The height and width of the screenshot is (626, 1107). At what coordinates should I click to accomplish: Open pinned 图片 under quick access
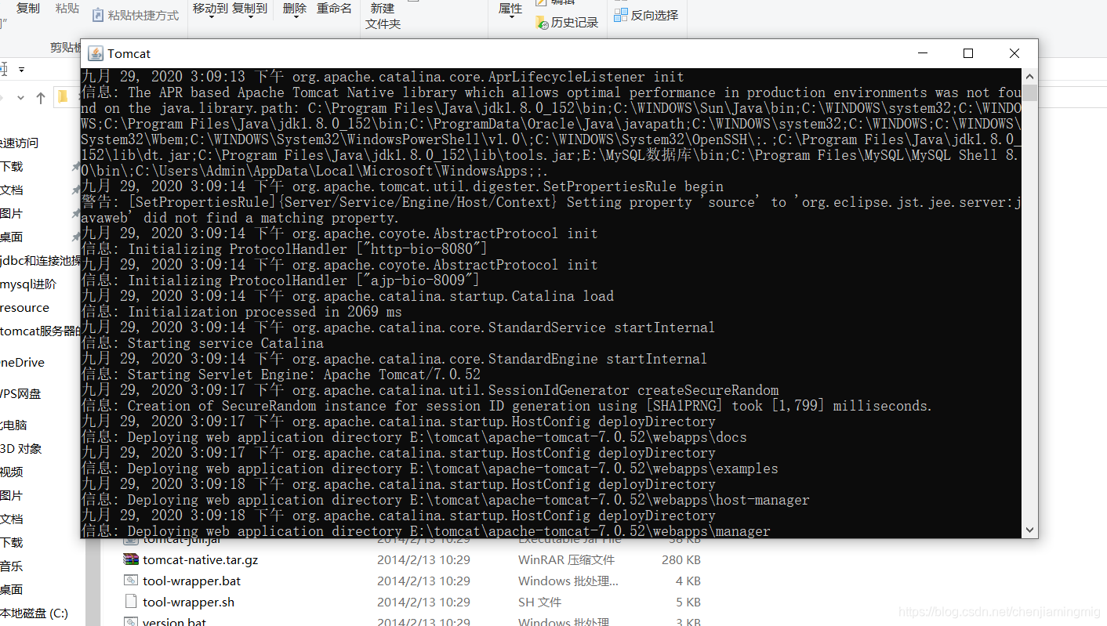coord(12,213)
